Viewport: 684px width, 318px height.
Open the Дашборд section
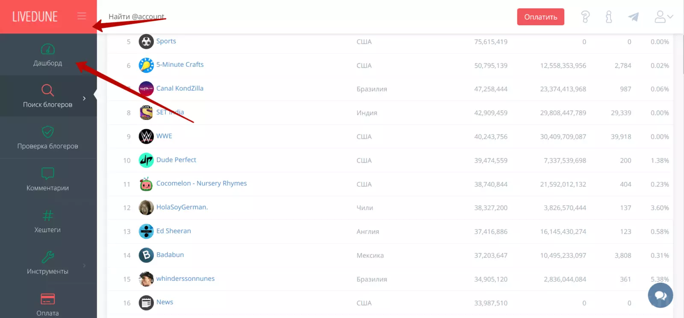48,55
